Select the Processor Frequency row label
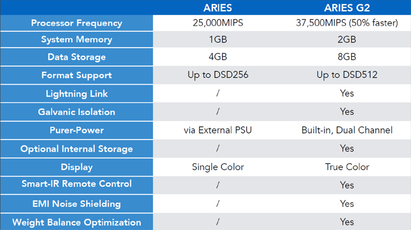Viewport: 411px width, 230px height. pos(77,23)
